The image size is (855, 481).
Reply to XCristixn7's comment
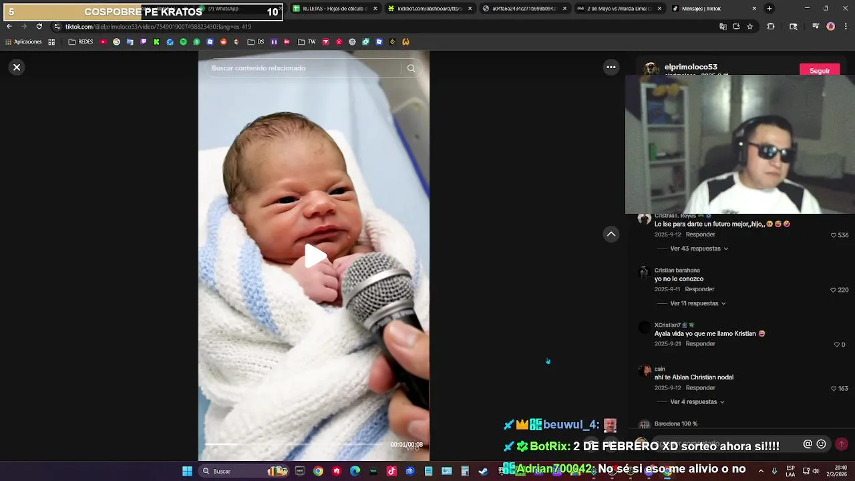[x=700, y=343]
